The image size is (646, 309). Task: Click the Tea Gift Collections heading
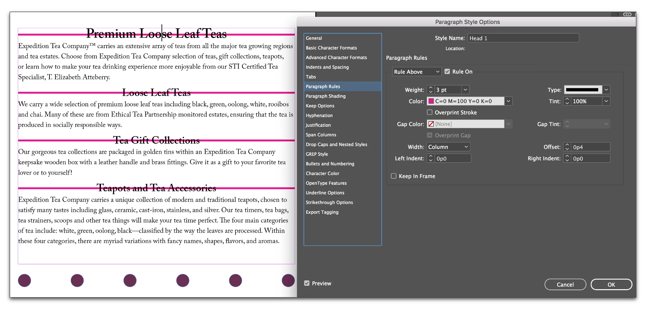tap(156, 140)
